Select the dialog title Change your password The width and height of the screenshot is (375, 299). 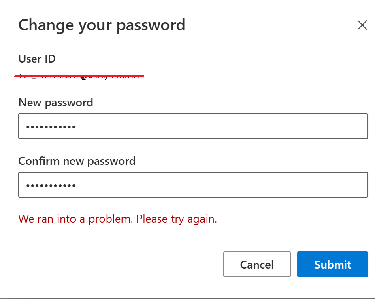(x=102, y=25)
